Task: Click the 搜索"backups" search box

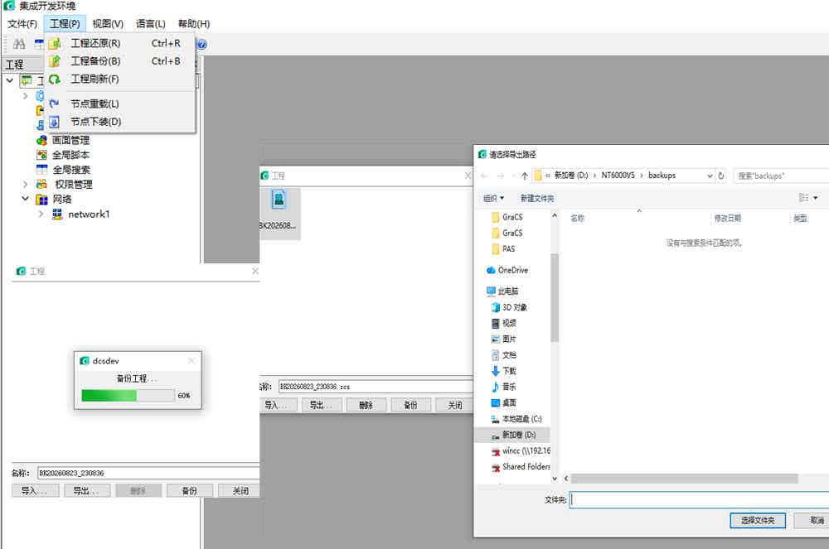Action: [782, 176]
